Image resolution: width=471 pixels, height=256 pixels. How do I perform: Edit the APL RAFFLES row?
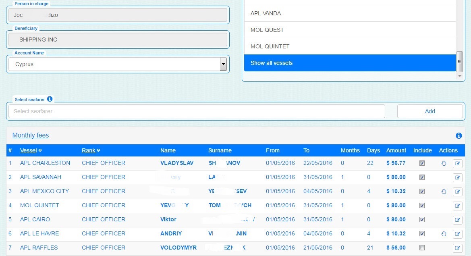click(x=457, y=248)
